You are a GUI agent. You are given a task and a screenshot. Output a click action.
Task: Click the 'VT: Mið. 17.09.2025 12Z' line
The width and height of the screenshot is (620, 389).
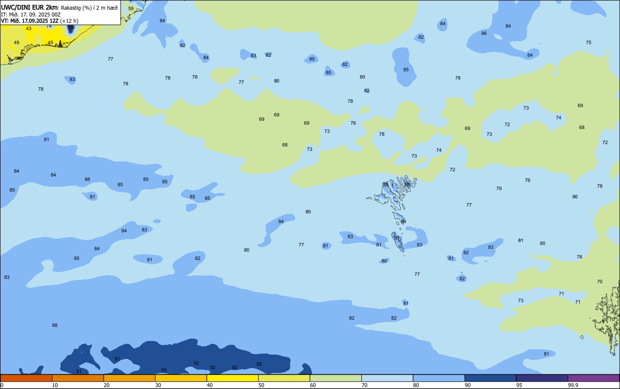(x=30, y=21)
